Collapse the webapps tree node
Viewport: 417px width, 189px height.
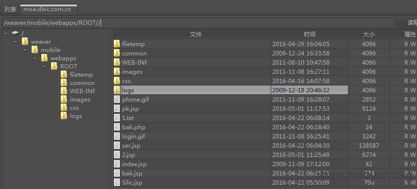[x=35, y=58]
